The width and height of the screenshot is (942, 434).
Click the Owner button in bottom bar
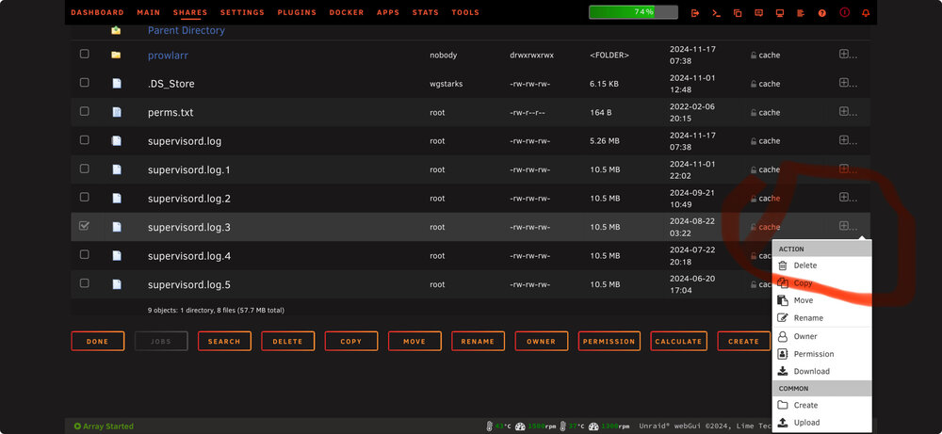pyautogui.click(x=542, y=341)
